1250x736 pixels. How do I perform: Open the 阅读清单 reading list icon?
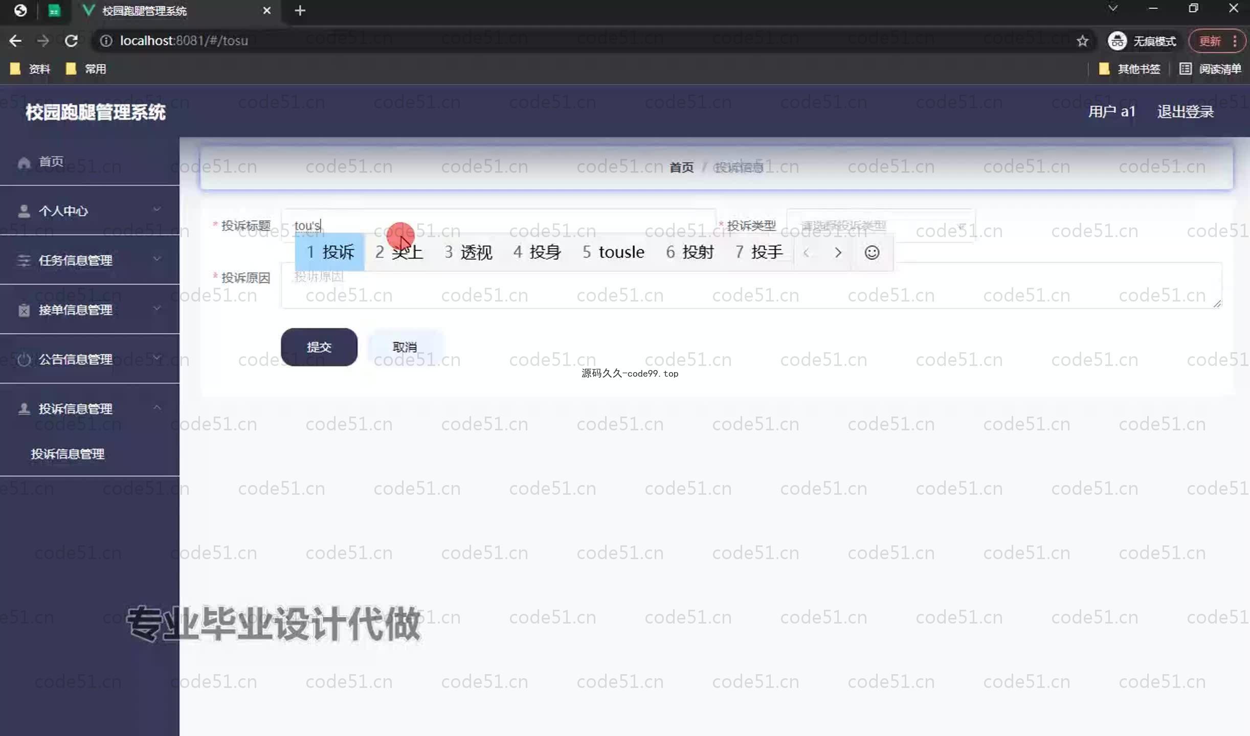click(x=1185, y=69)
